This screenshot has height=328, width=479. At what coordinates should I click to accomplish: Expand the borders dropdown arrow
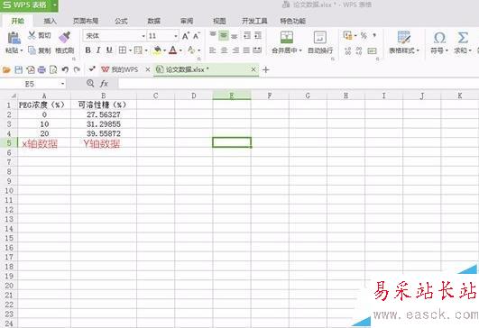[130, 50]
